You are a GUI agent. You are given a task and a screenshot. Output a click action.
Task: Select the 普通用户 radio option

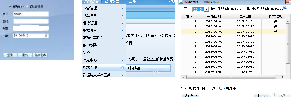pyautogui.click(x=10, y=7)
